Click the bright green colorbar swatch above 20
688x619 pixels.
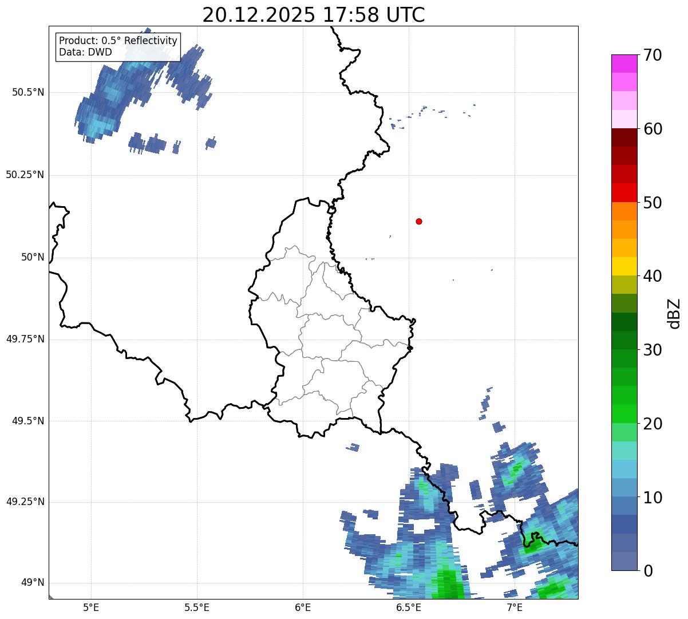[x=624, y=413]
